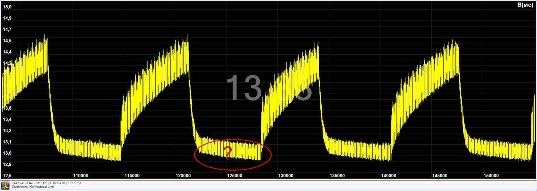Image resolution: width=537 pixels, height=191 pixels.
Task: Select the 135000 time axis mark
Action: 337,176
